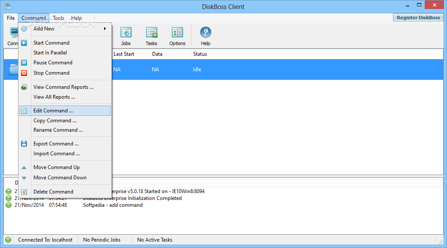Click the reports icon beside View Command Reports

(24, 87)
